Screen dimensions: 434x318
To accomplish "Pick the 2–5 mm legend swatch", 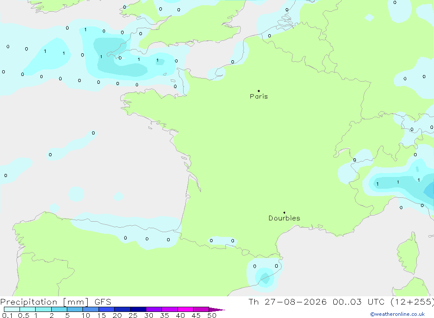I will click(x=59, y=309).
